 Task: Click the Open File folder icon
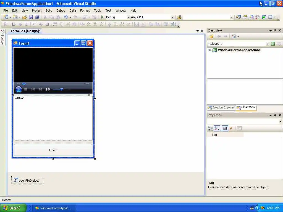[25, 17]
